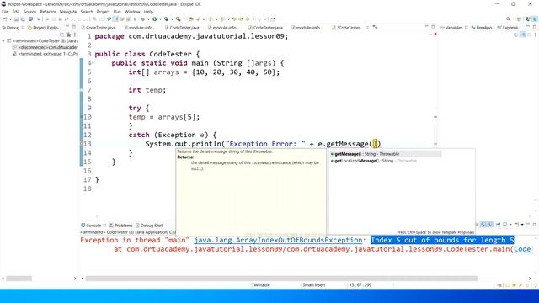Collapse the terminated CodeTester launch node

click(3, 41)
